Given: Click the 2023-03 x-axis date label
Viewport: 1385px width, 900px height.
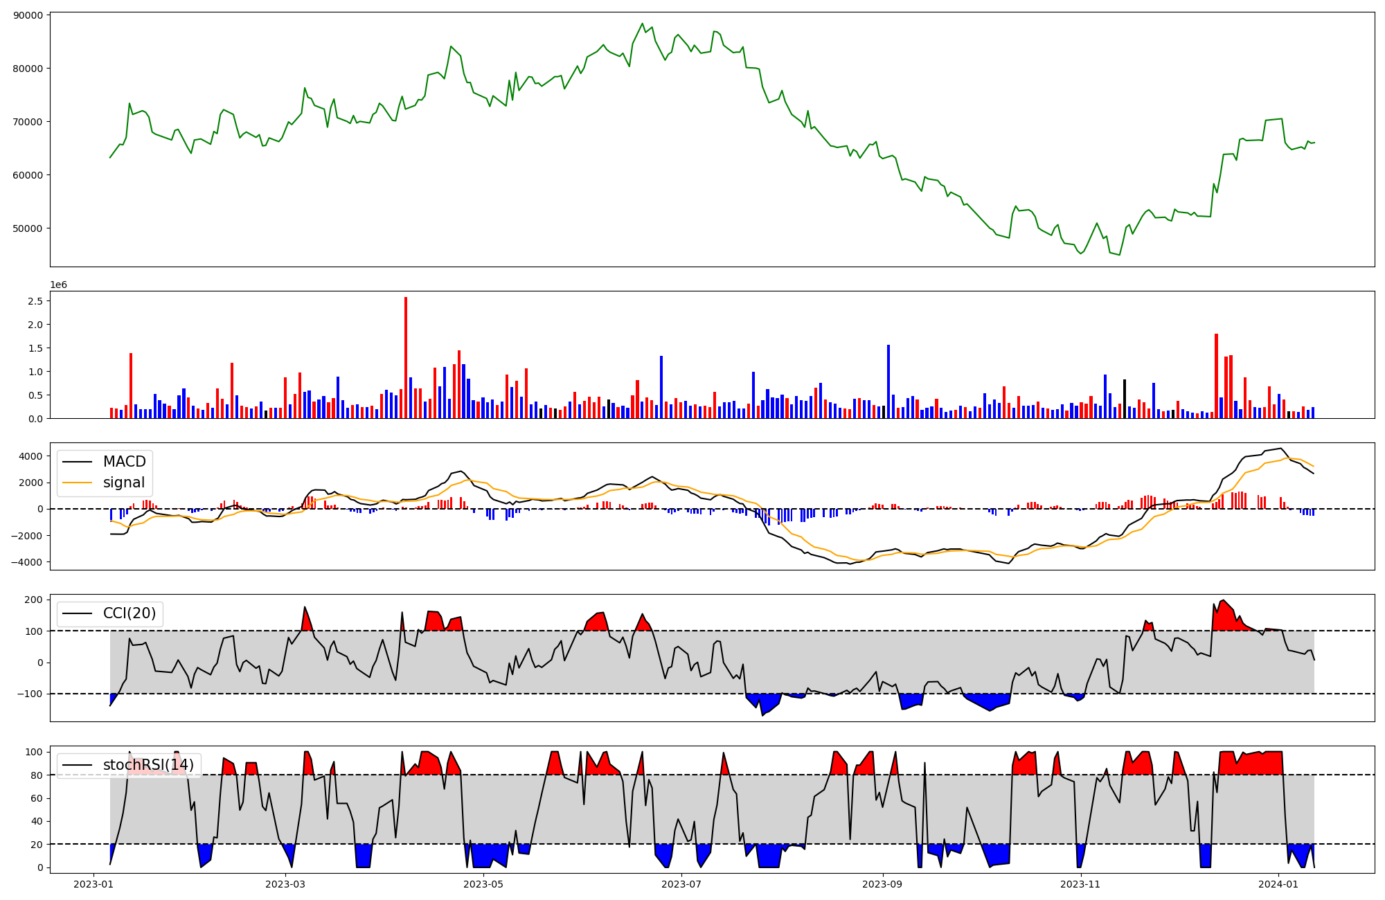Looking at the screenshot, I should tap(285, 884).
